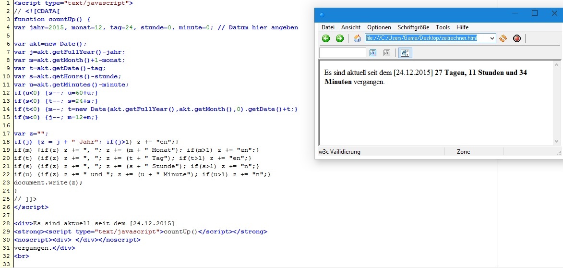The image size is (563, 268).
Task: Click the first blue text-search icon
Action: (x=373, y=53)
